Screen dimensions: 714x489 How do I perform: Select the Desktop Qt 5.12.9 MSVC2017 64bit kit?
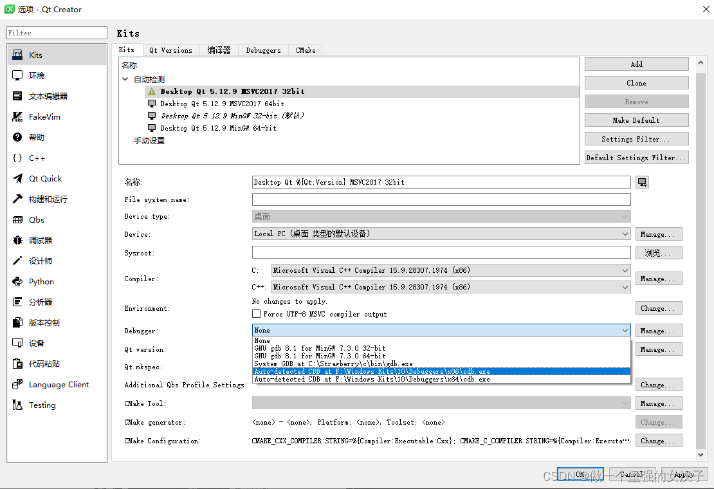point(362,104)
